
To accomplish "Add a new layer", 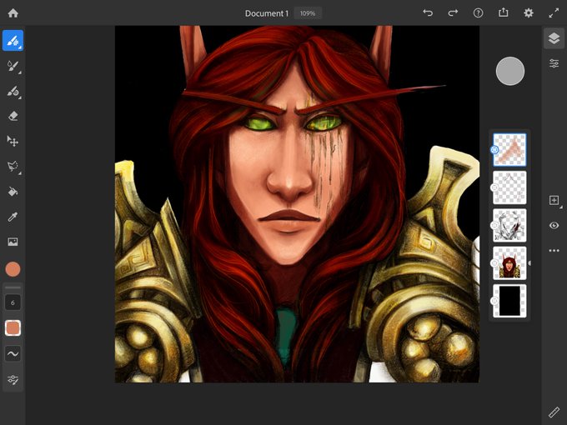I will [x=554, y=200].
